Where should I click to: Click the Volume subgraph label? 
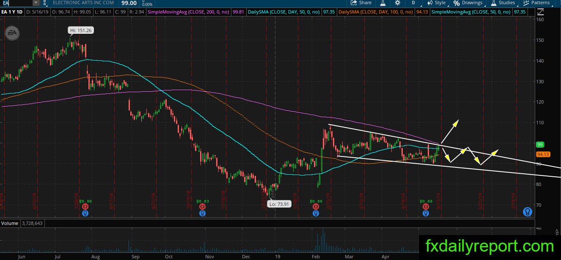(x=10, y=223)
